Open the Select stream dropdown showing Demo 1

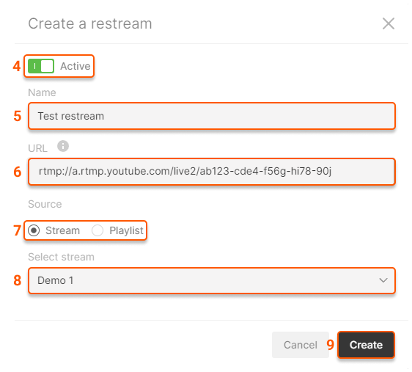tap(212, 280)
